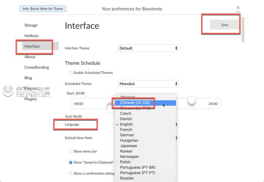Open the Interface Theme dropdown
The height and width of the screenshot is (182, 264).
[148, 48]
